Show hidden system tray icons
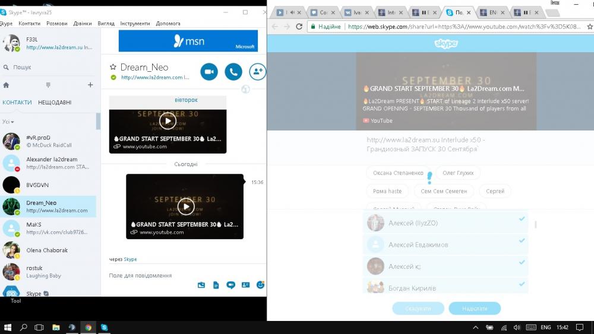The width and height of the screenshot is (594, 334). coord(475,327)
